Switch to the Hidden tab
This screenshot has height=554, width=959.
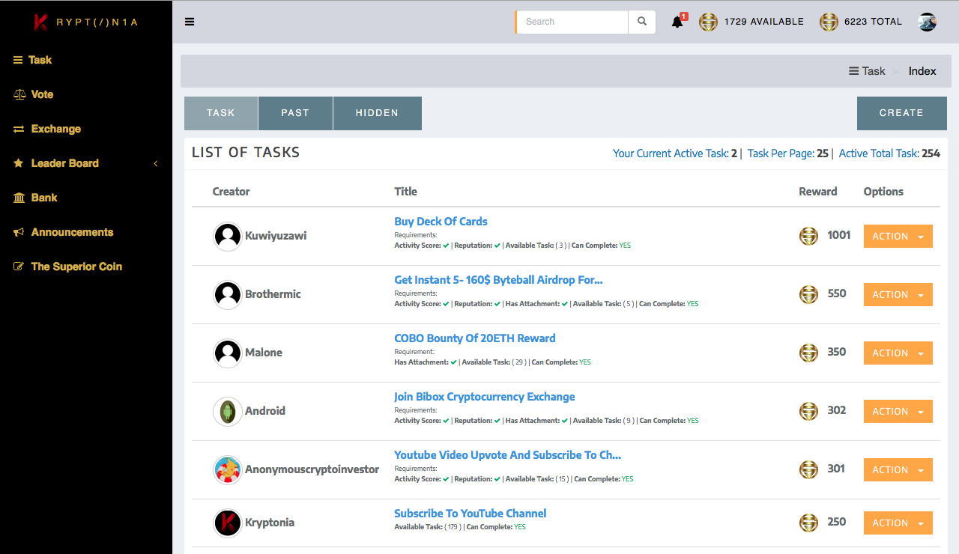point(377,113)
